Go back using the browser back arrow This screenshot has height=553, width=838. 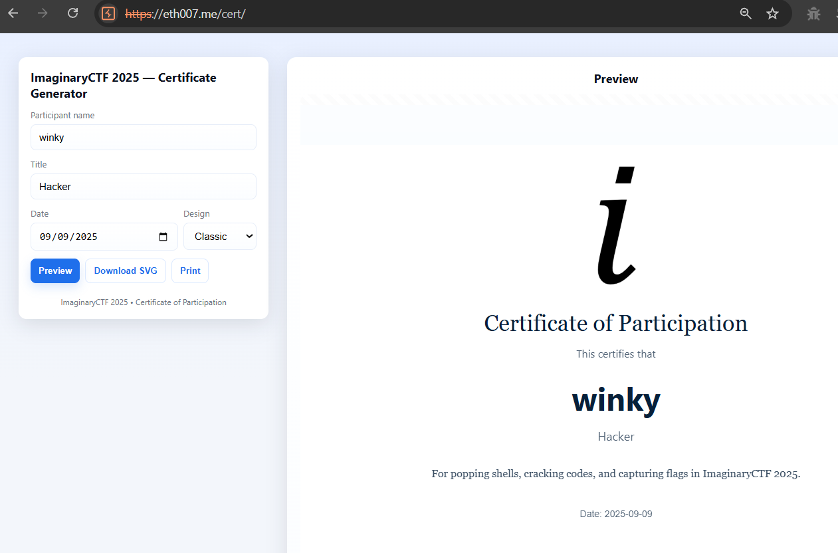coord(13,13)
